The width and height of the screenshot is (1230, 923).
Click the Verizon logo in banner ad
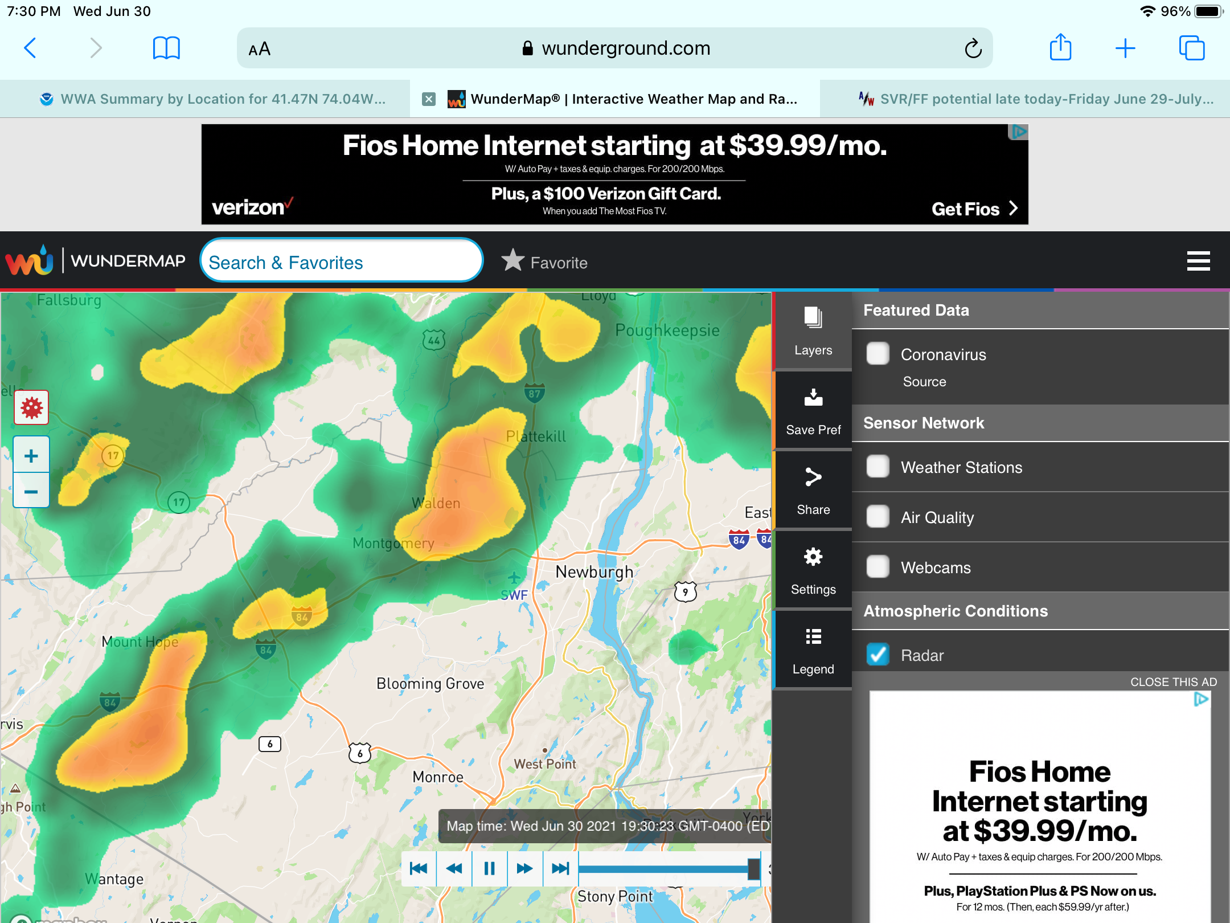[x=252, y=206]
